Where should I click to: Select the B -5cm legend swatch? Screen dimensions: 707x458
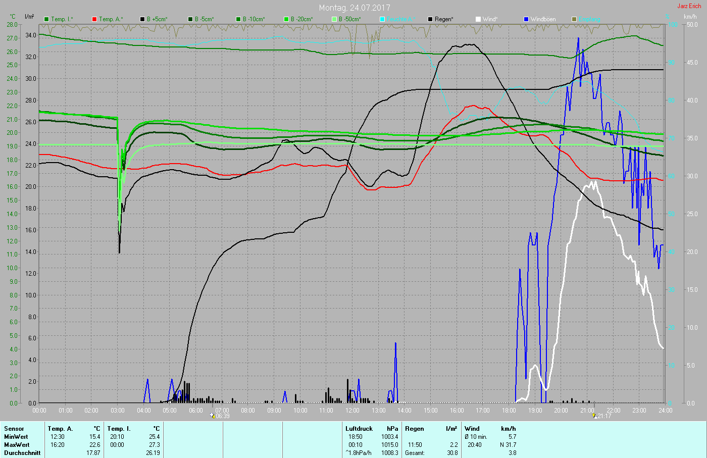[x=190, y=19]
